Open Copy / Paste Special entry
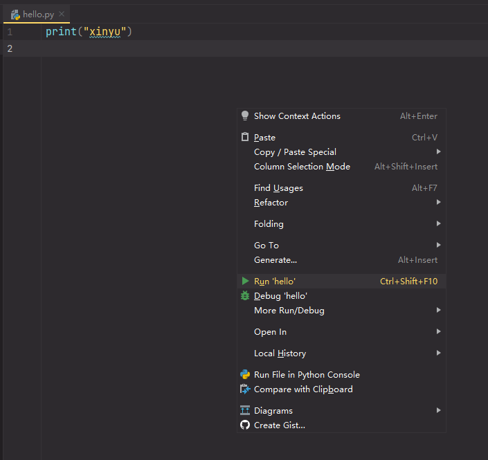 pyautogui.click(x=342, y=151)
